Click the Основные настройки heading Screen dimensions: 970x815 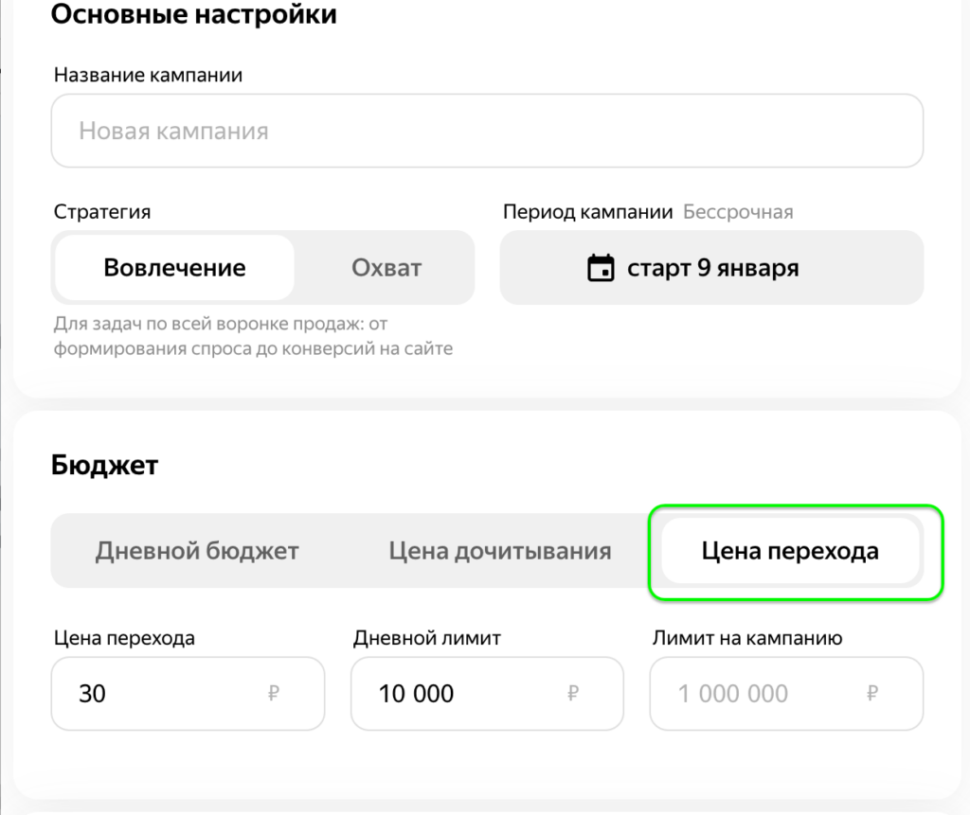point(193,14)
